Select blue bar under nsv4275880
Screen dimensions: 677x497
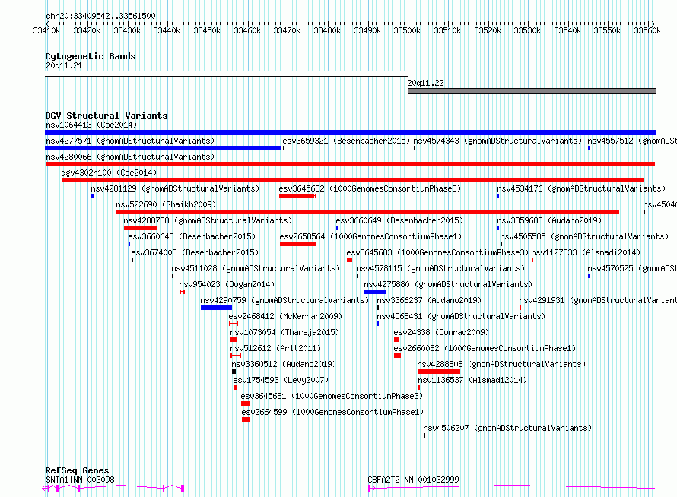click(x=375, y=292)
